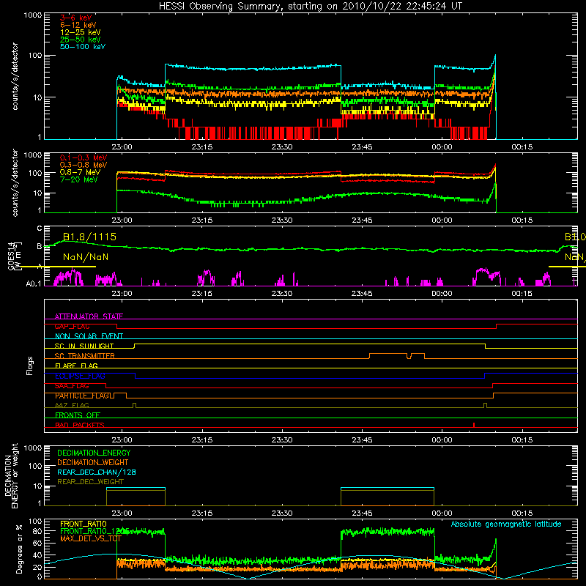Click the 23:30 tick label under top panel
This screenshot has width=586, height=586.
(x=282, y=147)
